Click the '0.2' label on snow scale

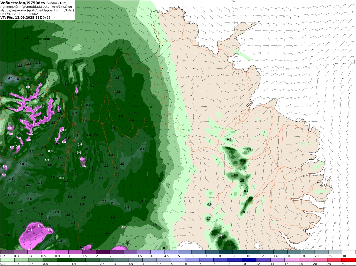3,256
